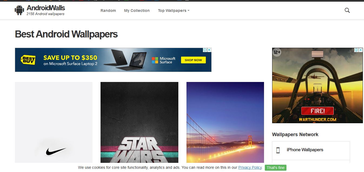Click the 'Wallpapers Network' heading
364x172 pixels.
tap(295, 135)
